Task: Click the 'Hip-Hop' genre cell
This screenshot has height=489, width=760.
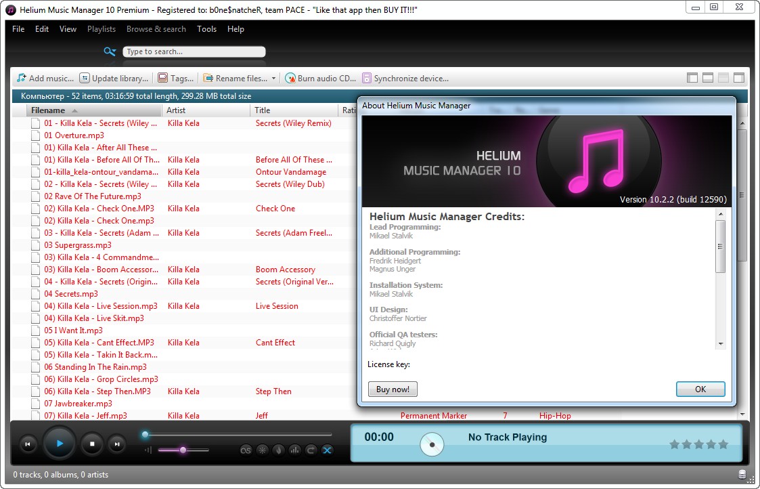Action: (555, 416)
